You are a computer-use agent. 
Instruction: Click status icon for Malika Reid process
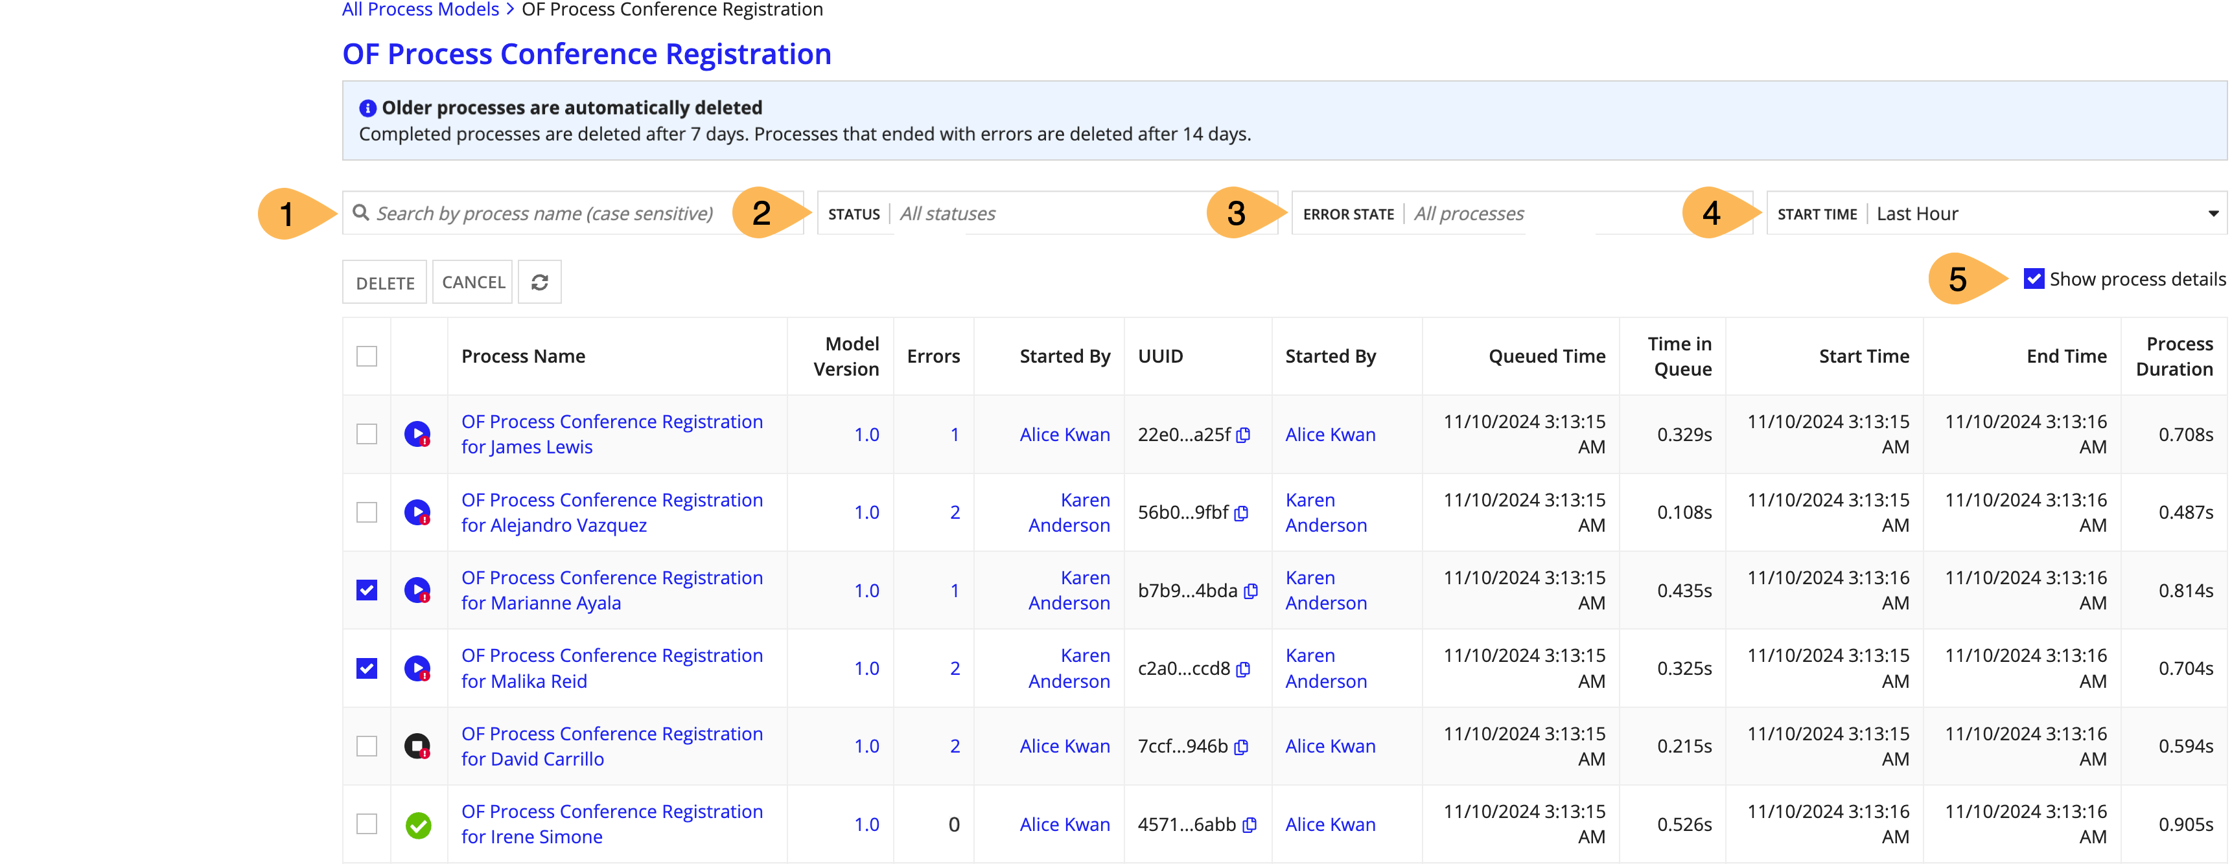click(417, 668)
